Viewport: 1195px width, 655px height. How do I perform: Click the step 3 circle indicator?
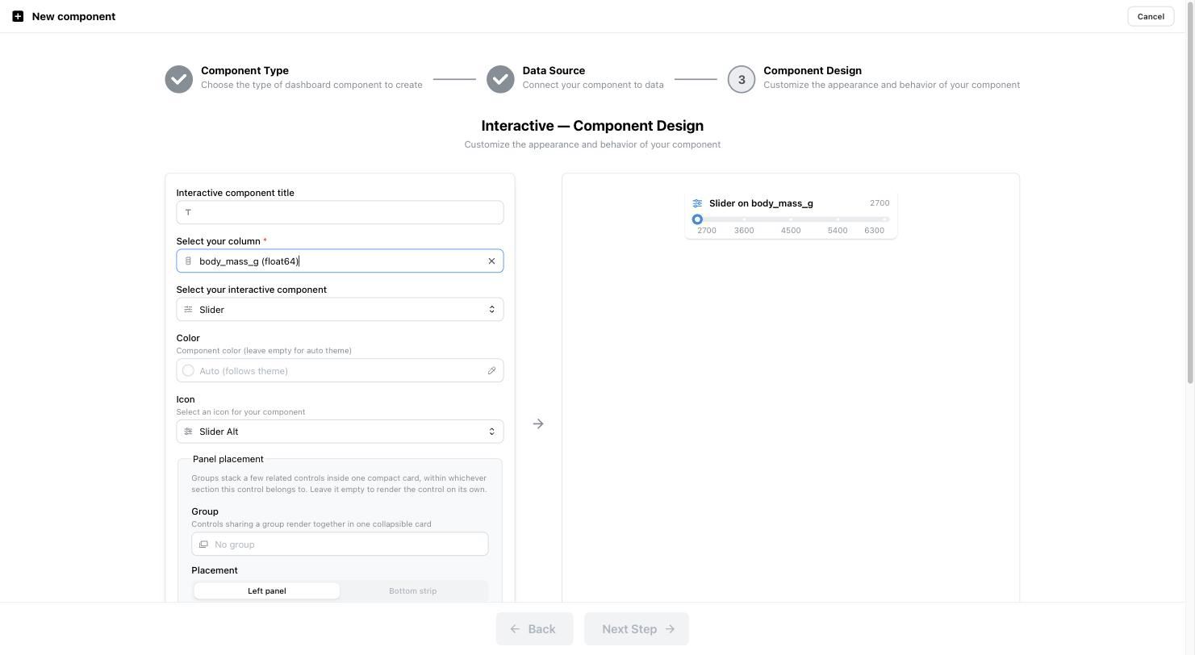click(742, 79)
